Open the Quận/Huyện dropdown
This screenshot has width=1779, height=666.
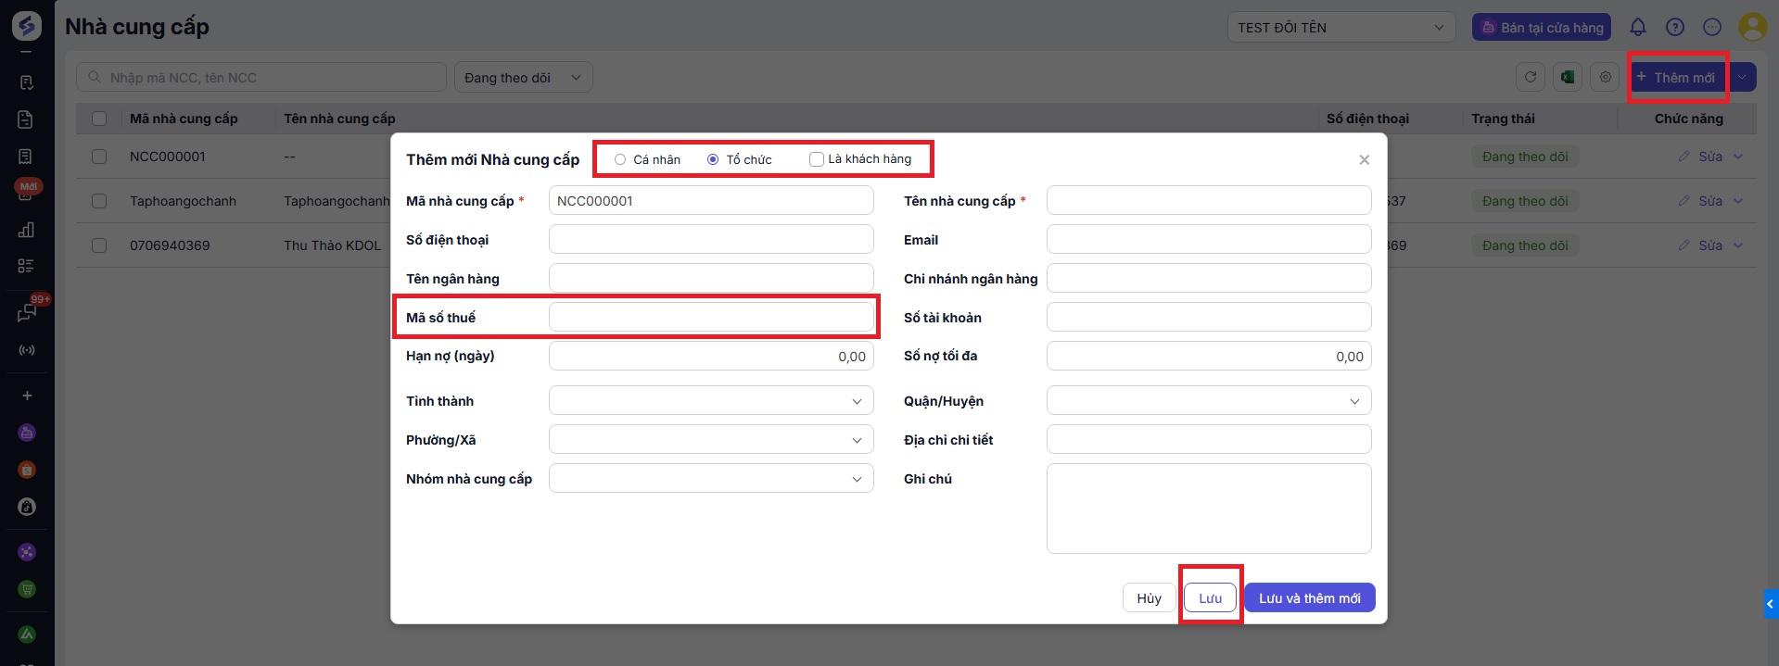click(1209, 400)
